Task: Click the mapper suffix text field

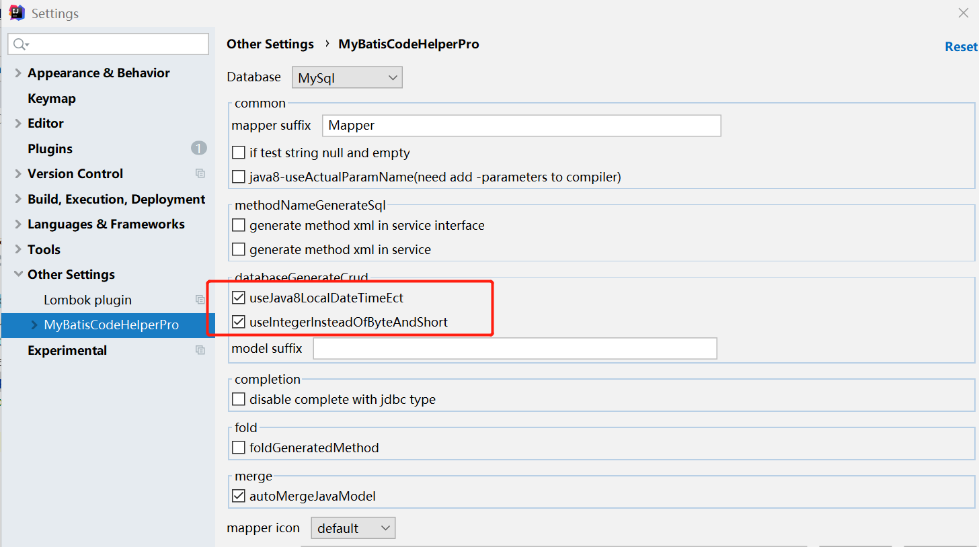Action: point(522,126)
